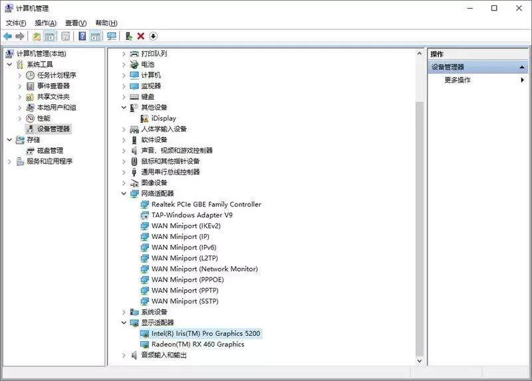Click the 性能 performance icon in left tree
Viewport: 532px width, 381px height.
(30, 118)
